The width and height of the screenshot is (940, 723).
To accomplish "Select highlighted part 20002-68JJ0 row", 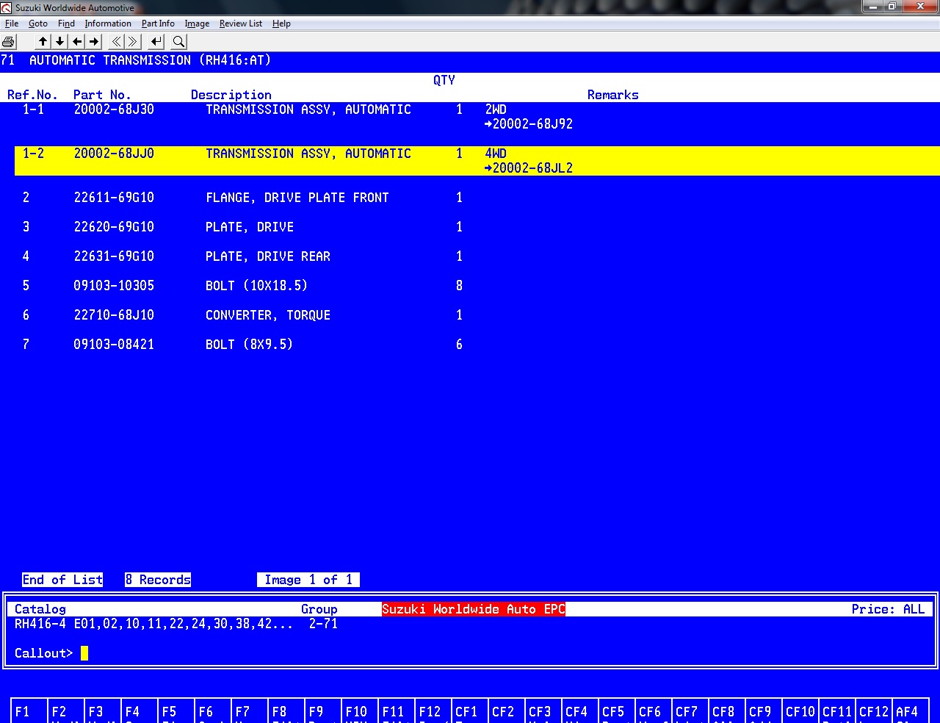I will [x=477, y=161].
